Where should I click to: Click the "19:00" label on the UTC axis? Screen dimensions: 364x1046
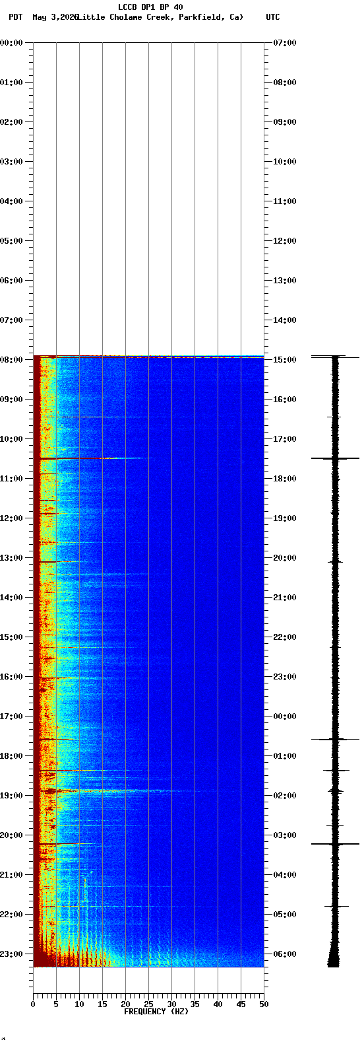coord(285,518)
